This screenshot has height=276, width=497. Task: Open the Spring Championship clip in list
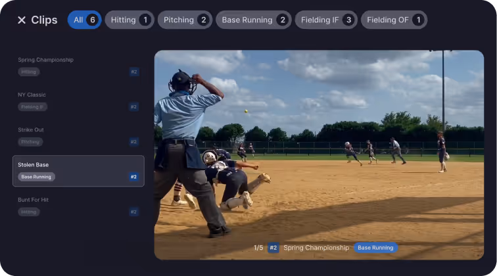click(x=78, y=66)
